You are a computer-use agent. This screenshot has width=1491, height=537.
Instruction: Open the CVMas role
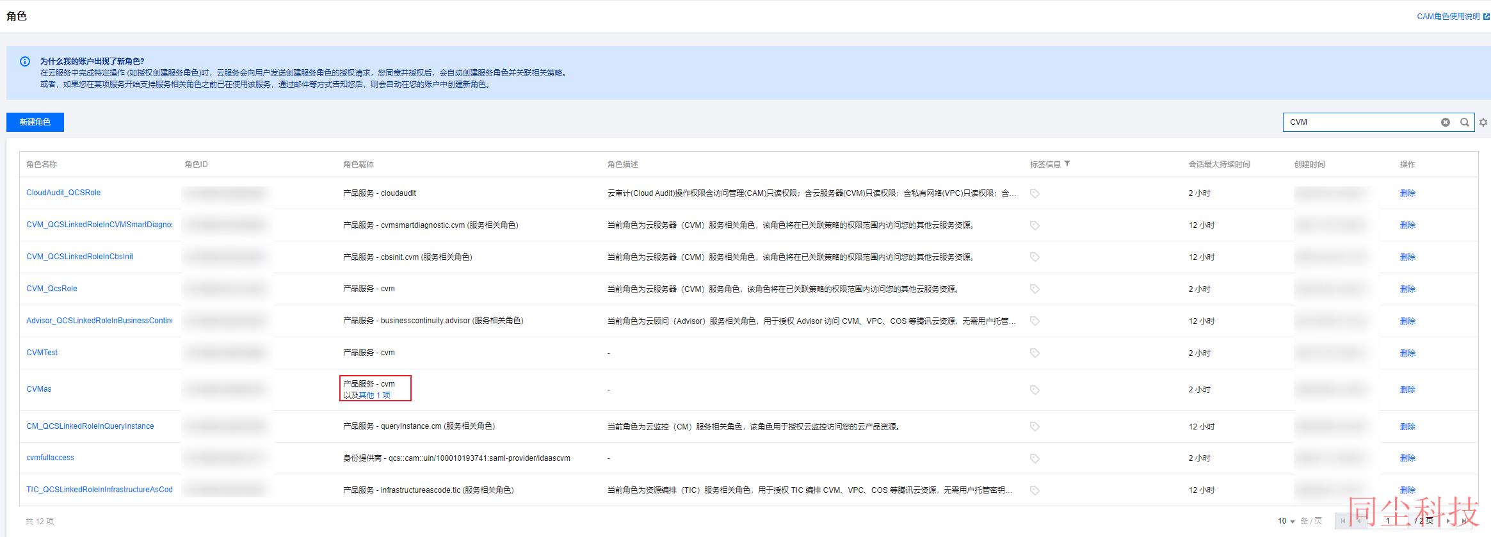tap(39, 389)
